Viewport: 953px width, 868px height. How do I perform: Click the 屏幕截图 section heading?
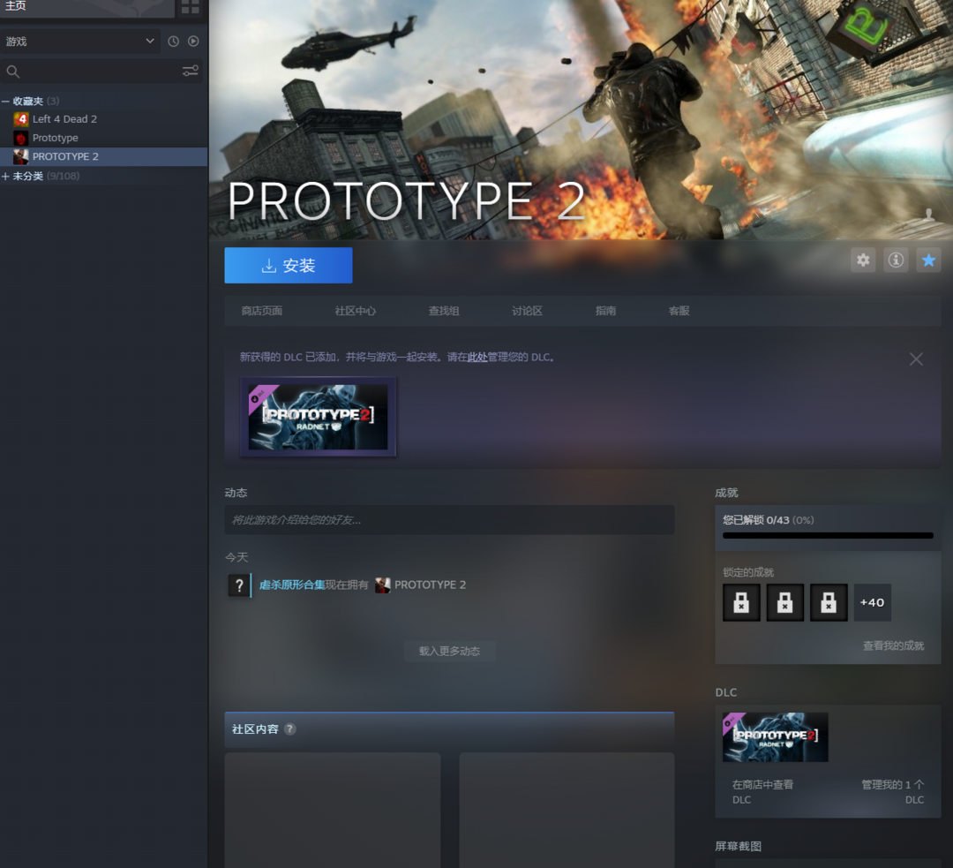pos(739,846)
